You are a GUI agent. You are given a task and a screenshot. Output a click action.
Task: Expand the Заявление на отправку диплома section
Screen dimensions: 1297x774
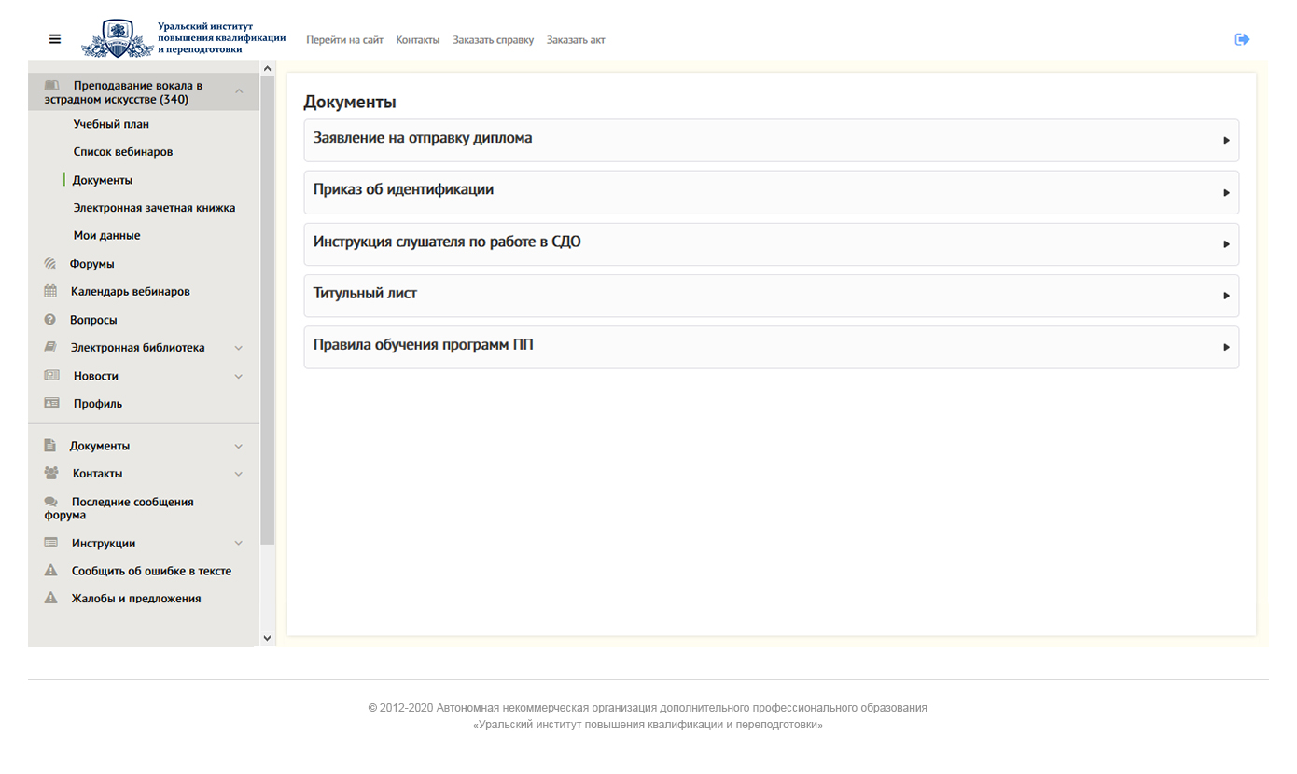[x=771, y=140]
